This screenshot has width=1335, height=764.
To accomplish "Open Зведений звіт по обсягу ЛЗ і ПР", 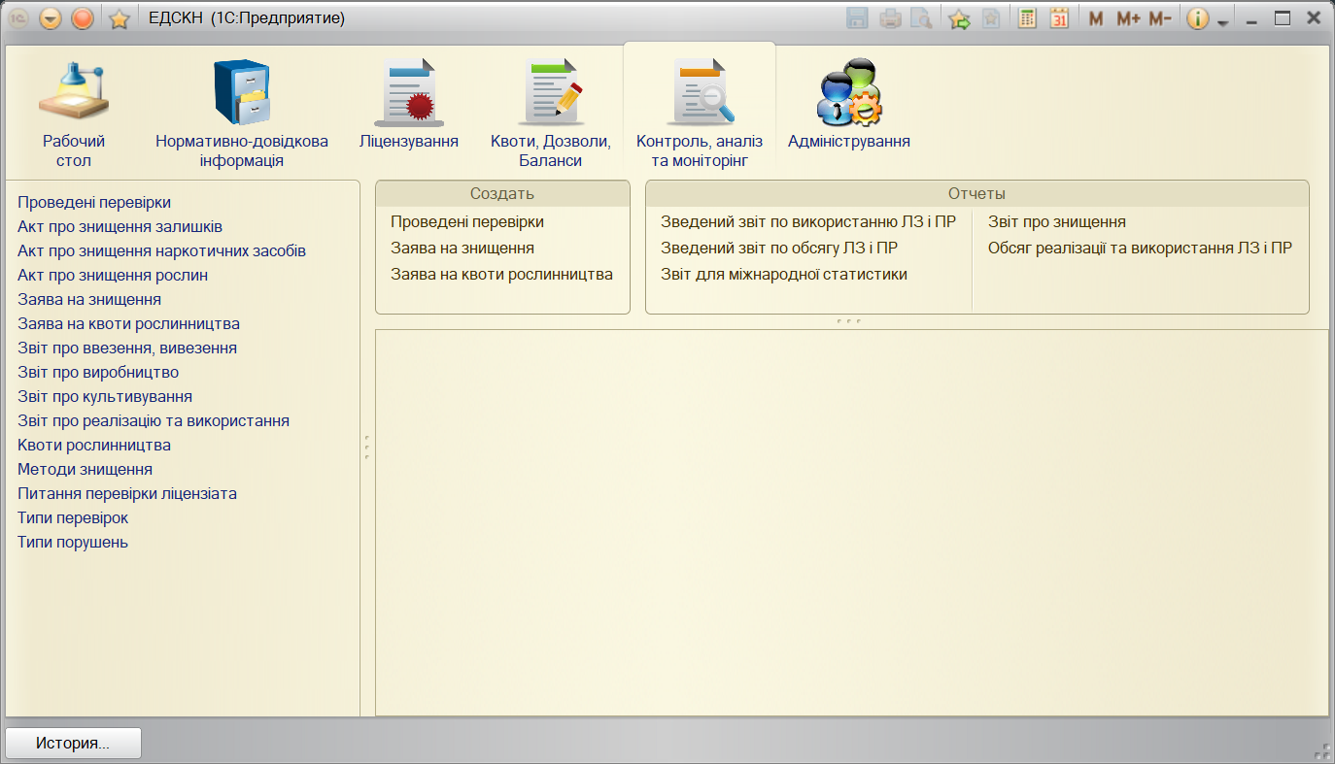I will 779,248.
